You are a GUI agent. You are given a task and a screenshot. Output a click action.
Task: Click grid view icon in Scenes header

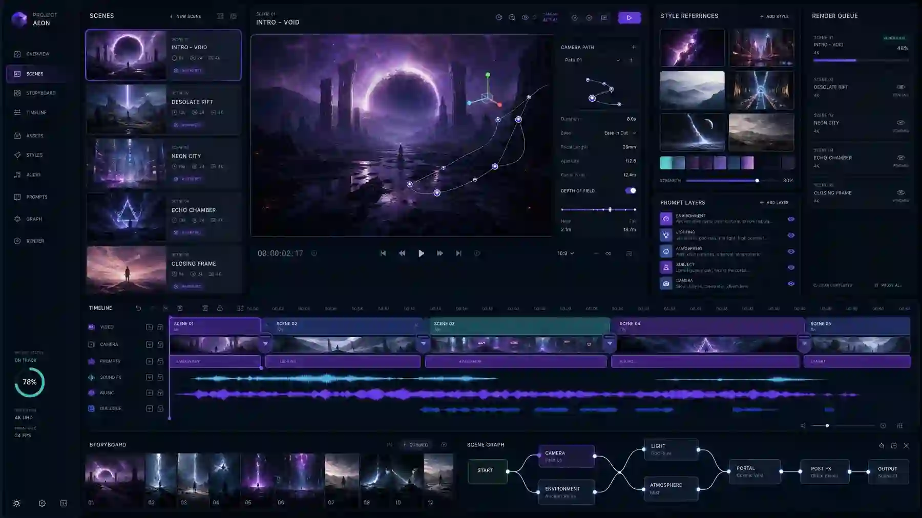pyautogui.click(x=220, y=16)
